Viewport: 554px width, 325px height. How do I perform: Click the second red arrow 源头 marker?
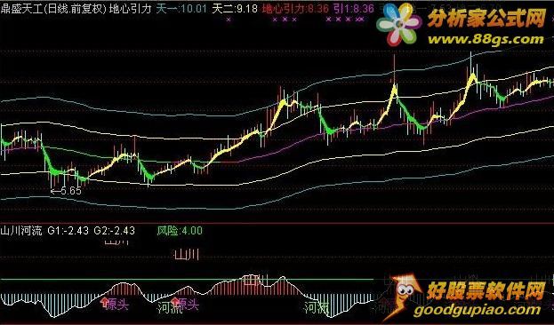click(x=185, y=303)
